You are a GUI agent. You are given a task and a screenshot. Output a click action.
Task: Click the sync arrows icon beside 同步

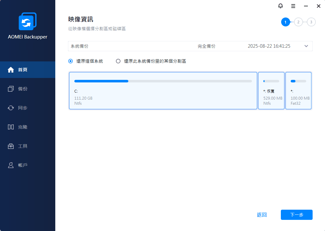pyautogui.click(x=11, y=108)
